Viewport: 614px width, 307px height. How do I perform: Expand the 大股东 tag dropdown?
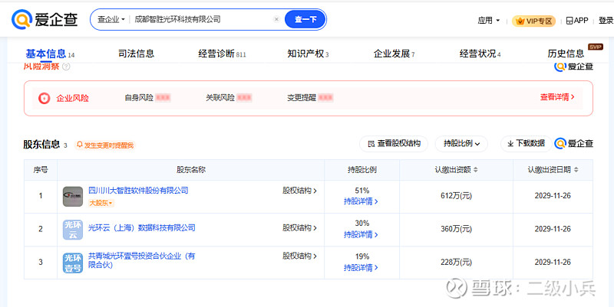[101, 203]
